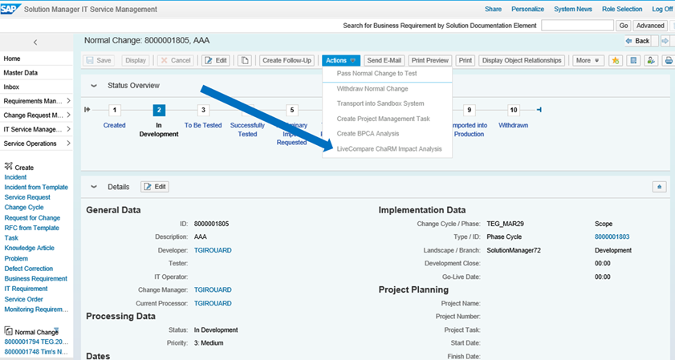
Task: Click the back-to-top icon in Details header
Action: [659, 187]
